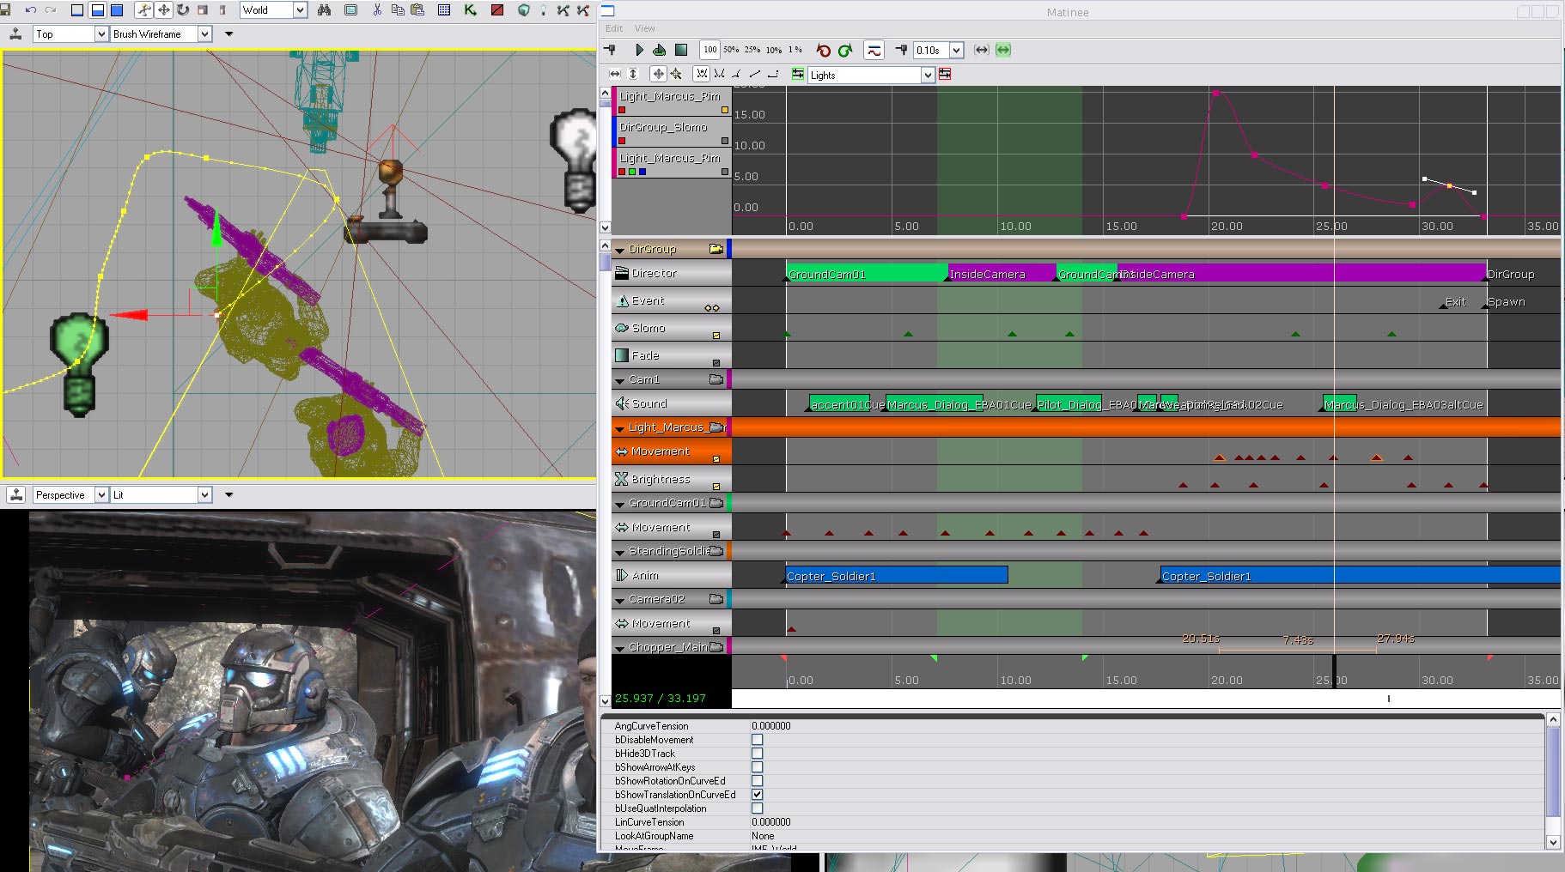Toggle the curve editor button

coord(874,51)
